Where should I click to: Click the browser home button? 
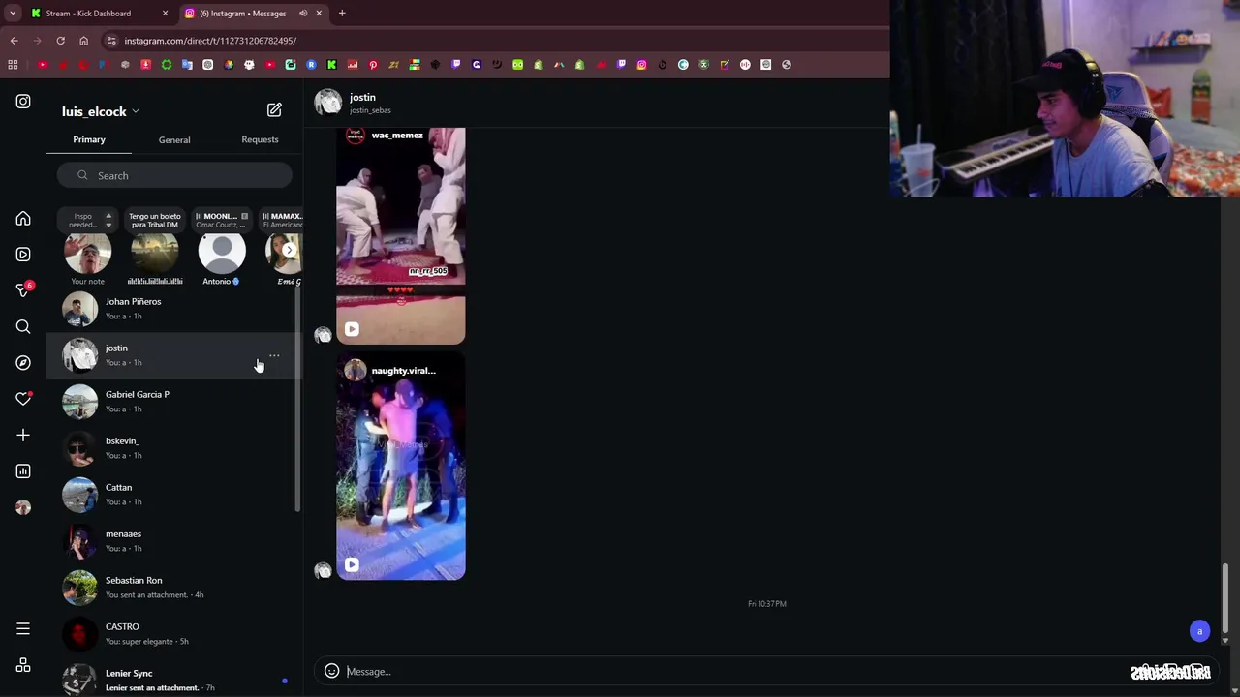[83, 41]
